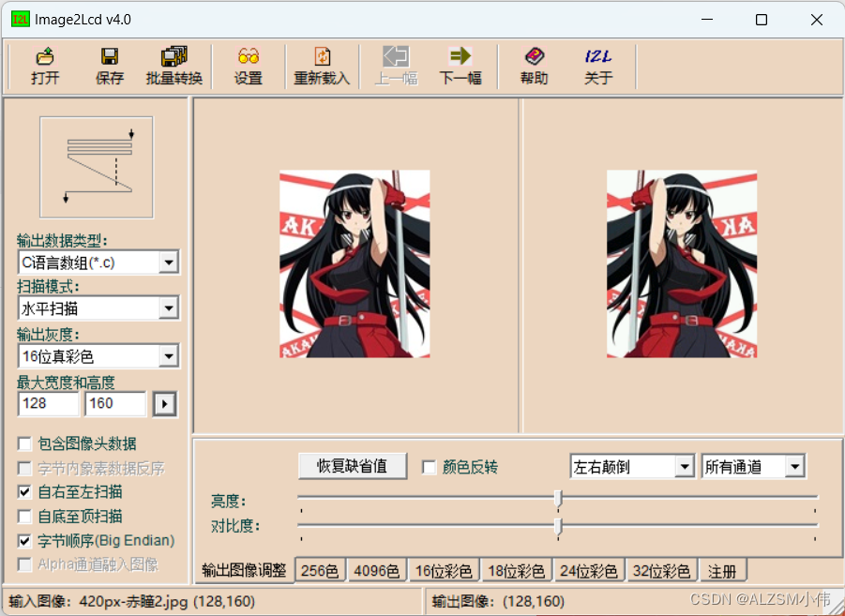Enable 包含图像头数据 checkbox
Screen dimensions: 845x616
coord(24,443)
